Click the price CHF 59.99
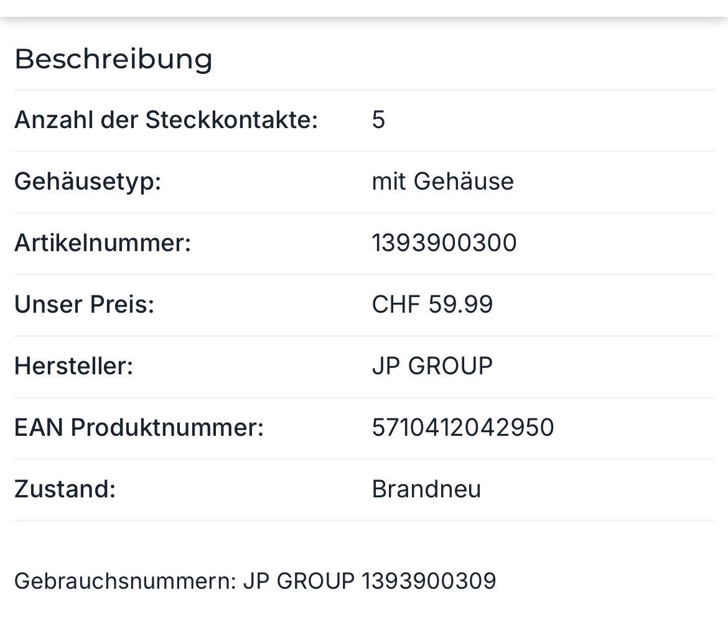The image size is (728, 636). [432, 305]
